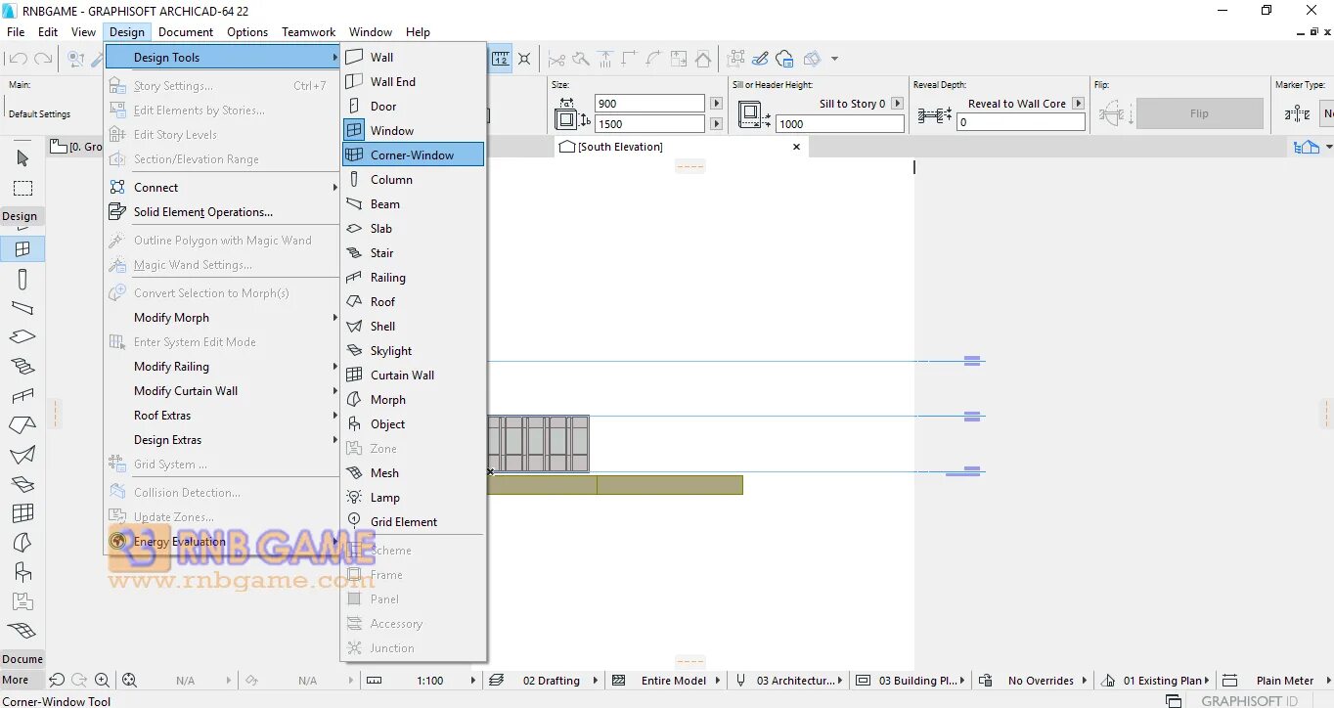1334x708 pixels.
Task: Select the Beam tool icon in submenu
Action: (x=354, y=203)
